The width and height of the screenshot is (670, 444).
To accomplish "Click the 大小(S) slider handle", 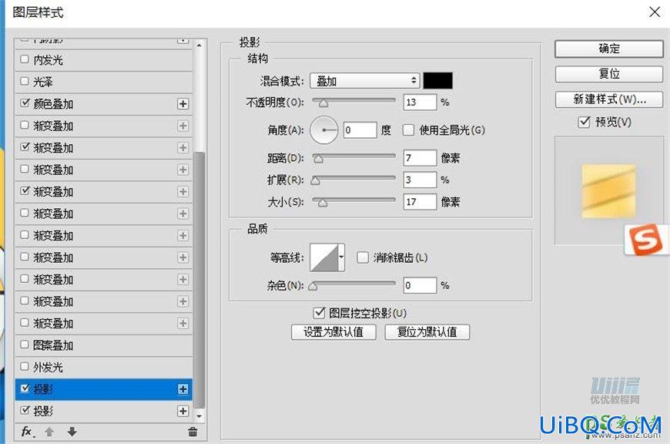I will pos(323,203).
